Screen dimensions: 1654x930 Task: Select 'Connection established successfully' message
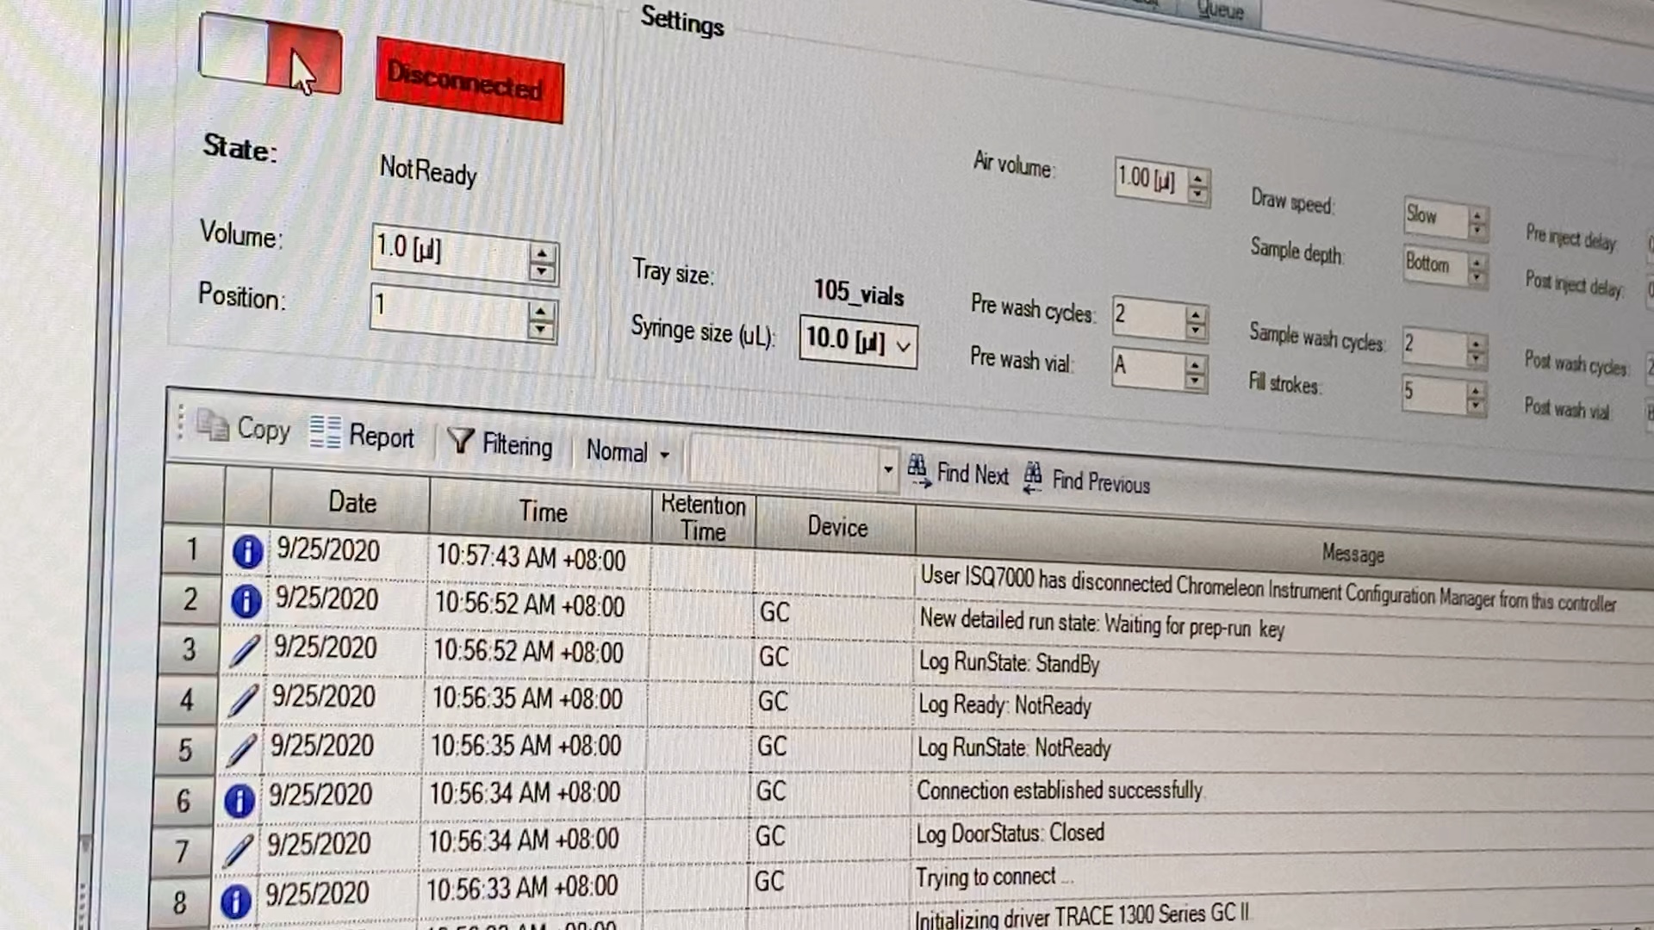pos(1060,790)
